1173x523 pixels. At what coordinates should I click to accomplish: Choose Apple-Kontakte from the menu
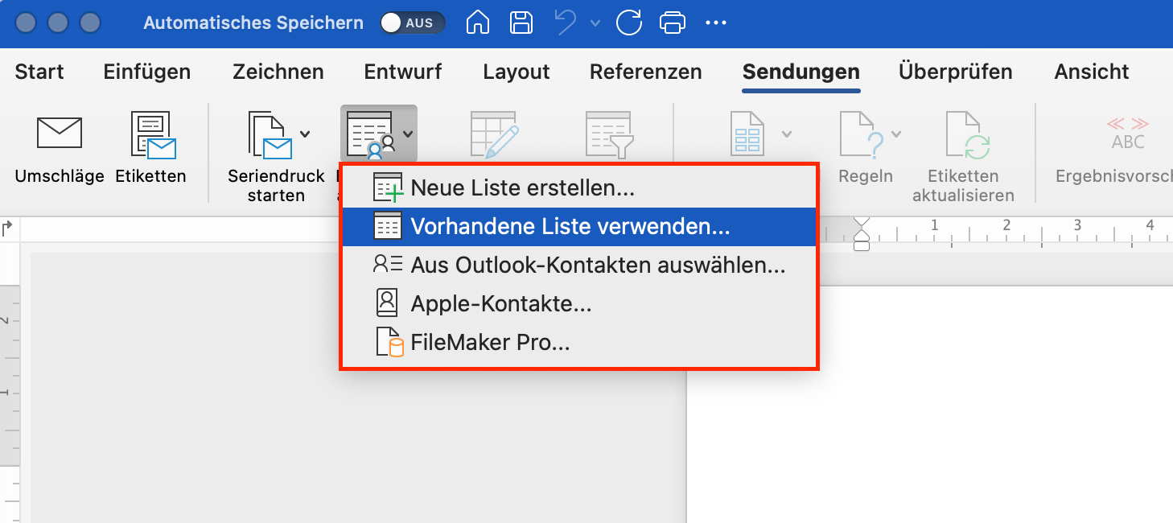coord(500,303)
